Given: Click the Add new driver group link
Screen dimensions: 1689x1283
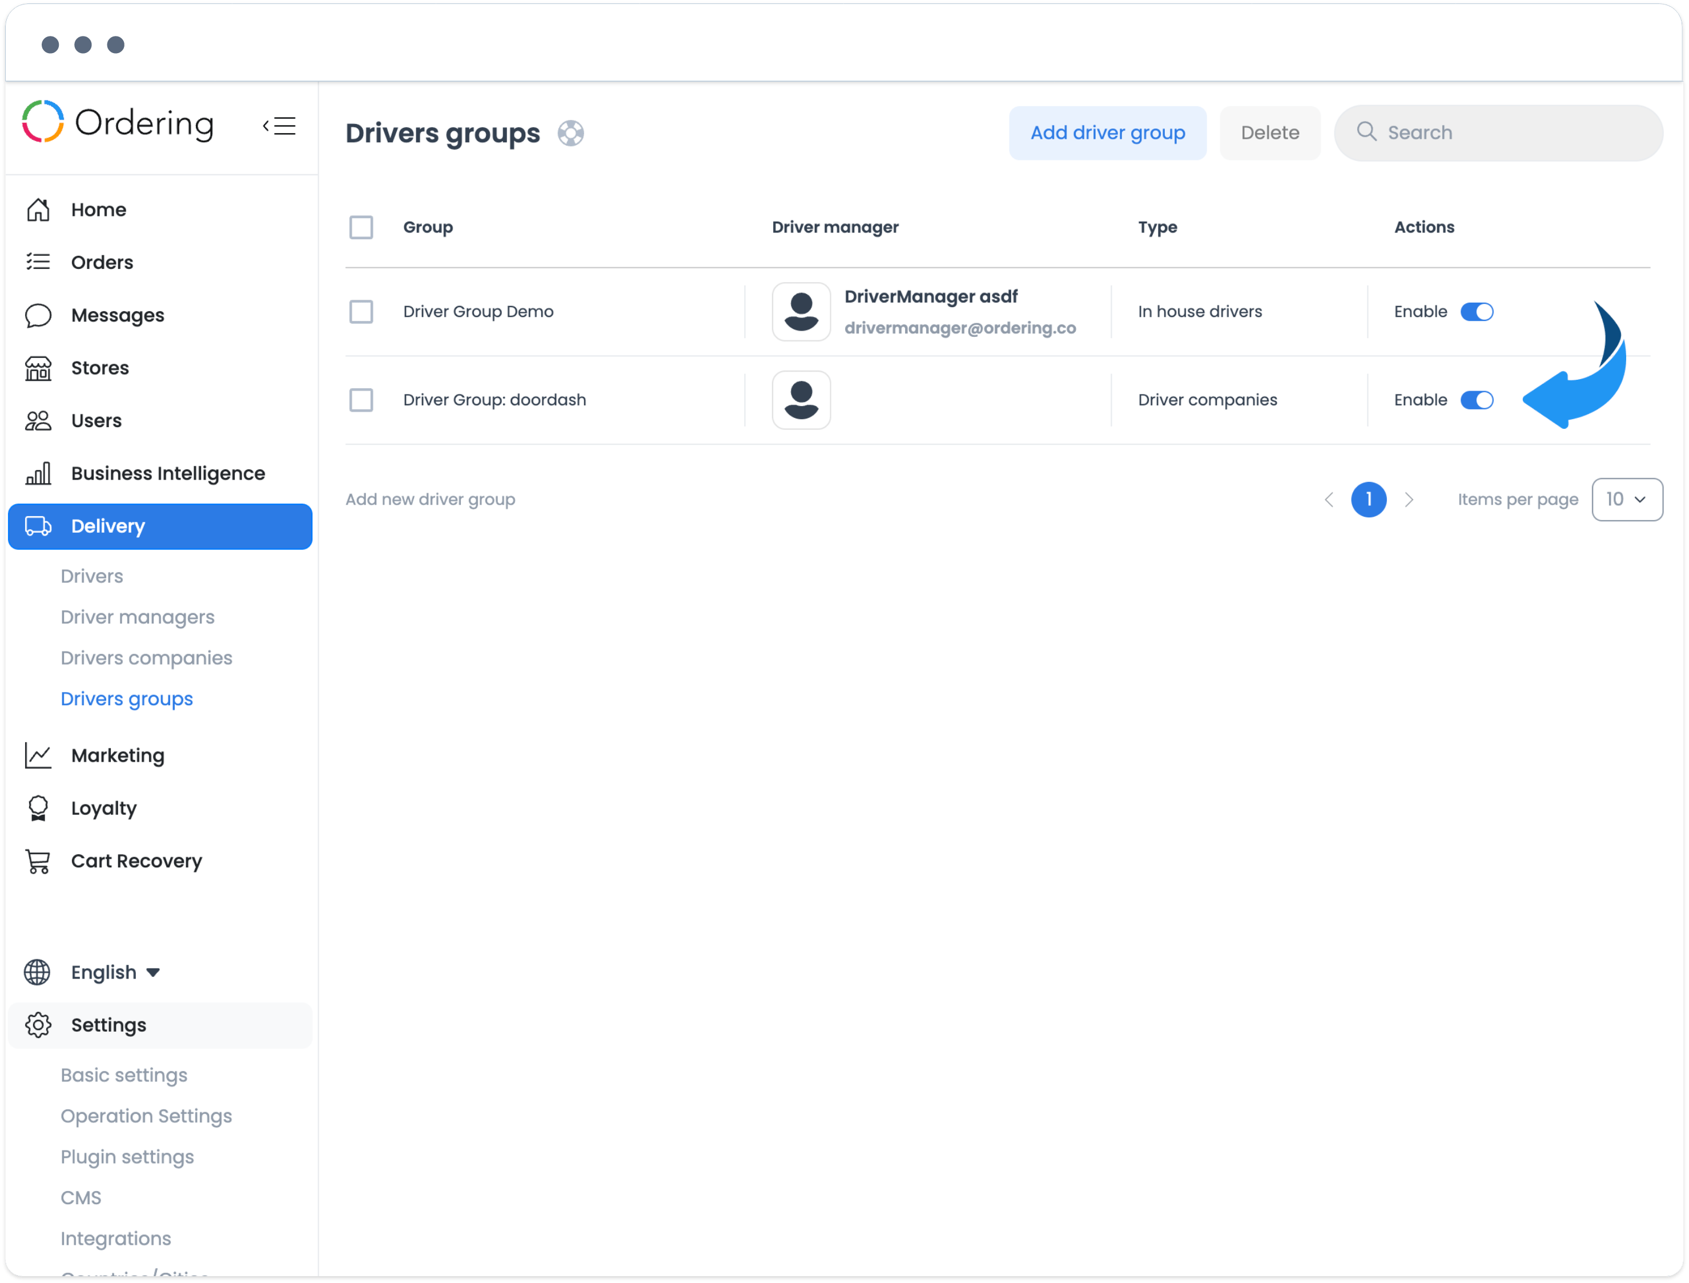Looking at the screenshot, I should coord(430,500).
